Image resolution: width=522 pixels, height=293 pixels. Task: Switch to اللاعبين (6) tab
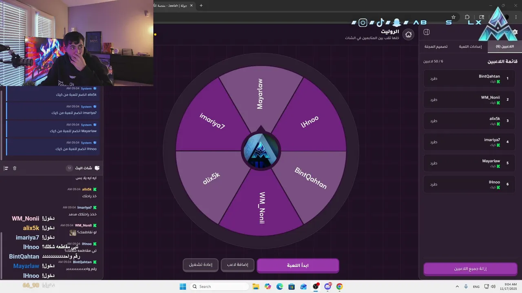504,46
